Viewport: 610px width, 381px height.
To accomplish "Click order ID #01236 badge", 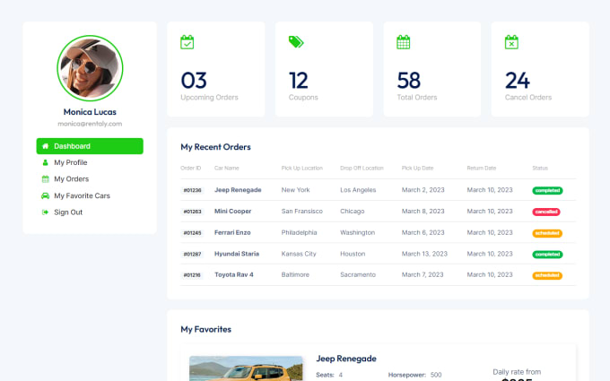I will pyautogui.click(x=193, y=190).
